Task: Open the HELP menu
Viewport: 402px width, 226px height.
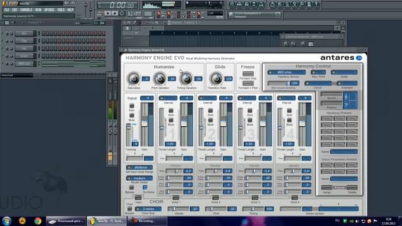Action: click(x=70, y=10)
